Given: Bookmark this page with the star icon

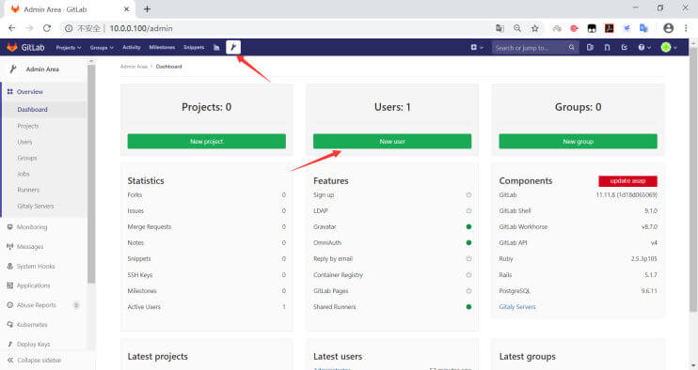Looking at the screenshot, I should [x=534, y=28].
